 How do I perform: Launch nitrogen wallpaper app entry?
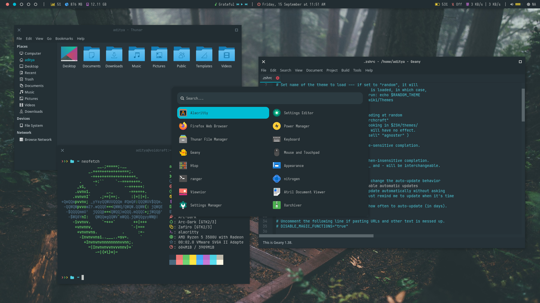click(x=292, y=179)
